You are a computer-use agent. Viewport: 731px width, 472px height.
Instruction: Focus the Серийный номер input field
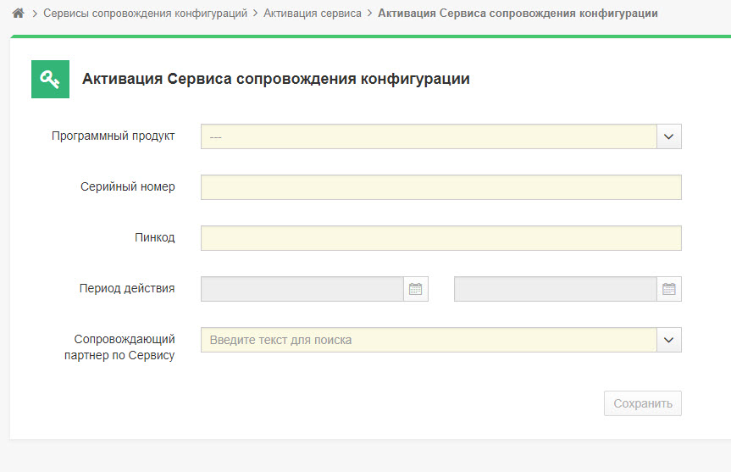[x=441, y=187]
